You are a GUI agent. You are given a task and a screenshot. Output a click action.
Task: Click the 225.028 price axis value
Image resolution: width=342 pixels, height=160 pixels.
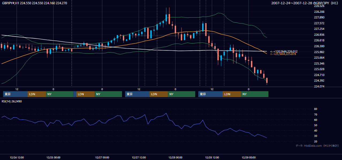pos(319,69)
